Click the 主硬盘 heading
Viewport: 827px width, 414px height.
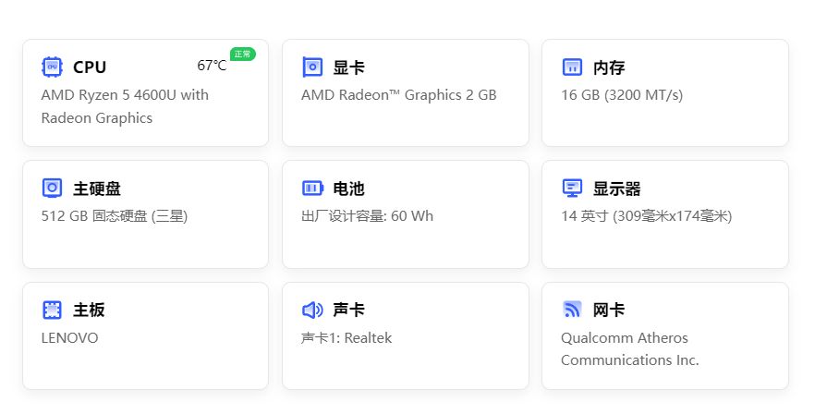point(96,189)
